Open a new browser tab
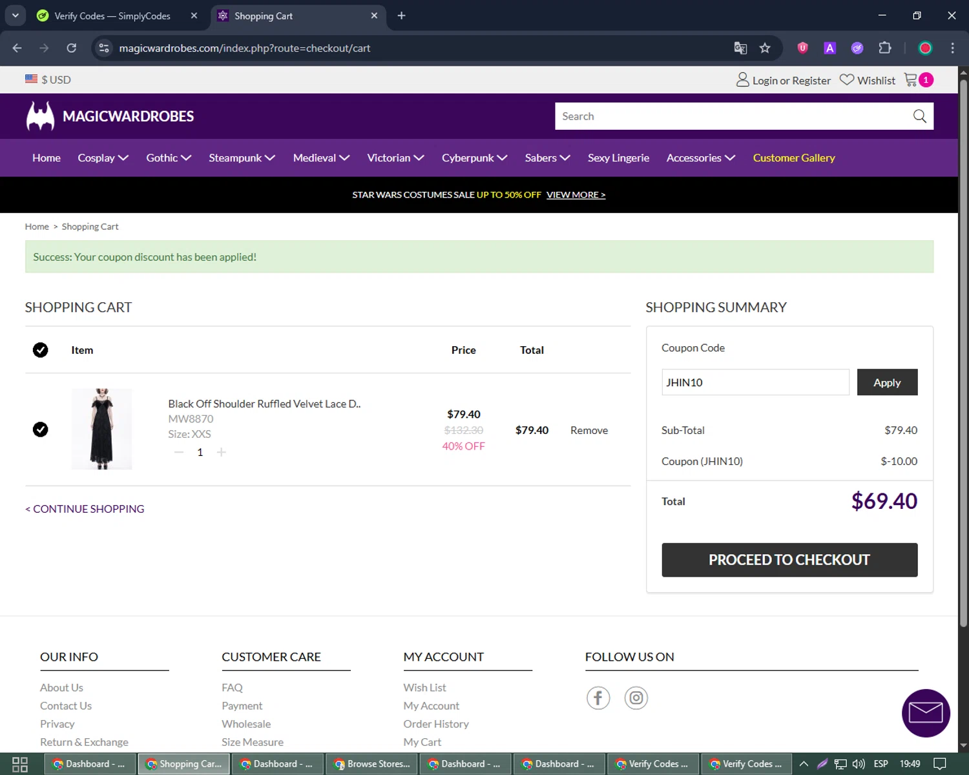This screenshot has height=775, width=969. [401, 15]
